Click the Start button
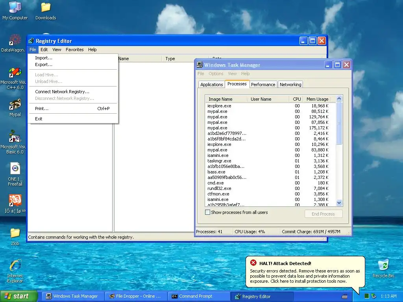Image resolution: width=403 pixels, height=302 pixels. tap(18, 296)
